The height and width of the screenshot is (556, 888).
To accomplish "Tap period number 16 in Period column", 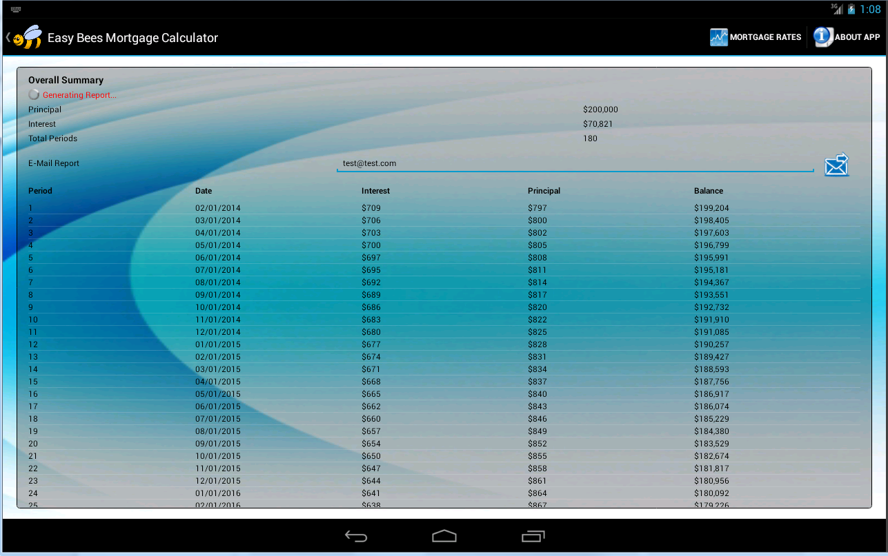I will pyautogui.click(x=33, y=394).
